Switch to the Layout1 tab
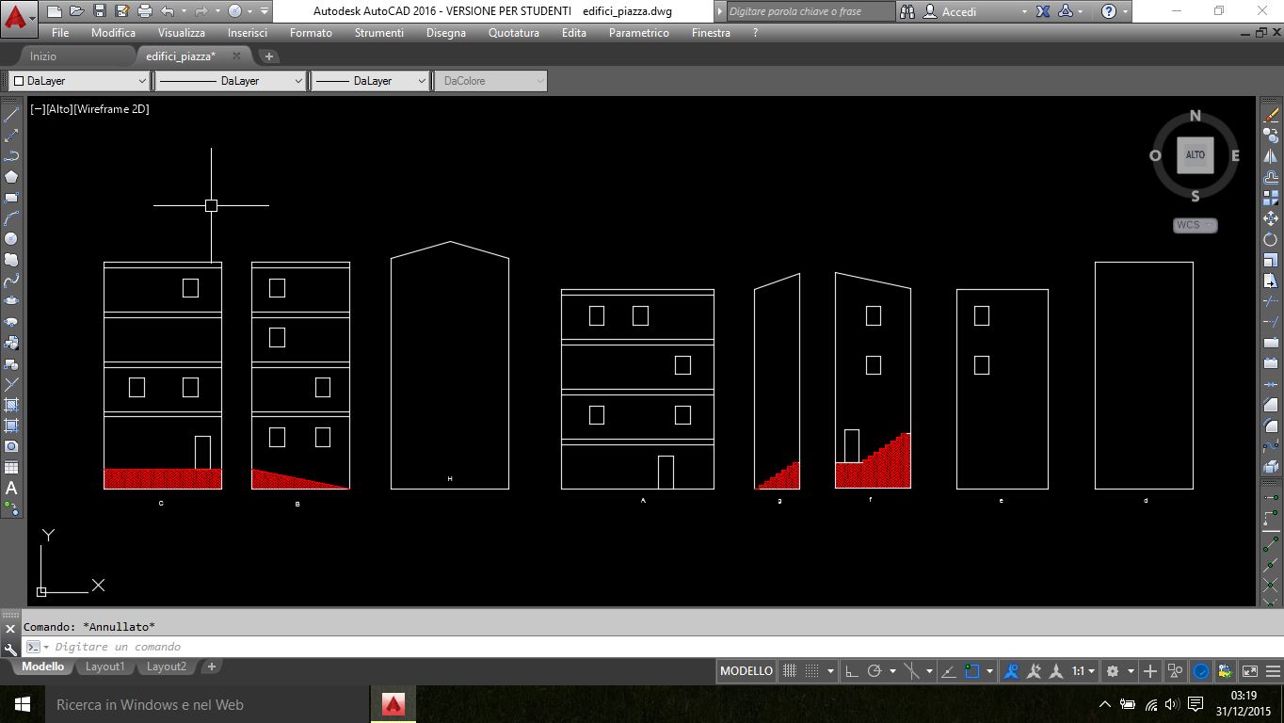The image size is (1284, 723). pos(104,667)
